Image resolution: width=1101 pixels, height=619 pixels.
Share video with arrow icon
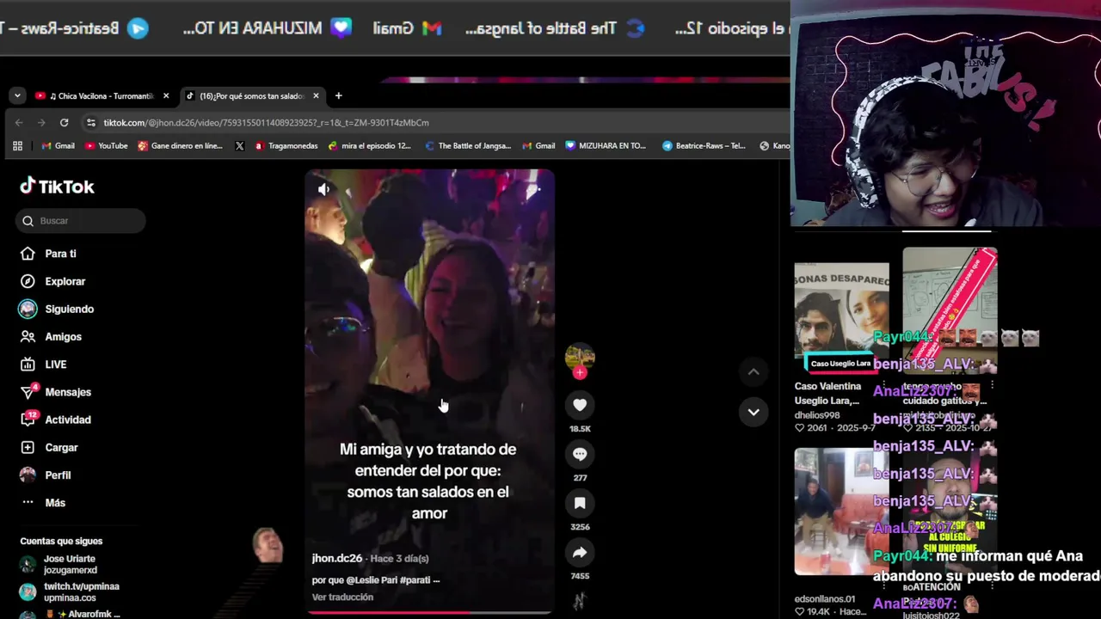coord(580,552)
